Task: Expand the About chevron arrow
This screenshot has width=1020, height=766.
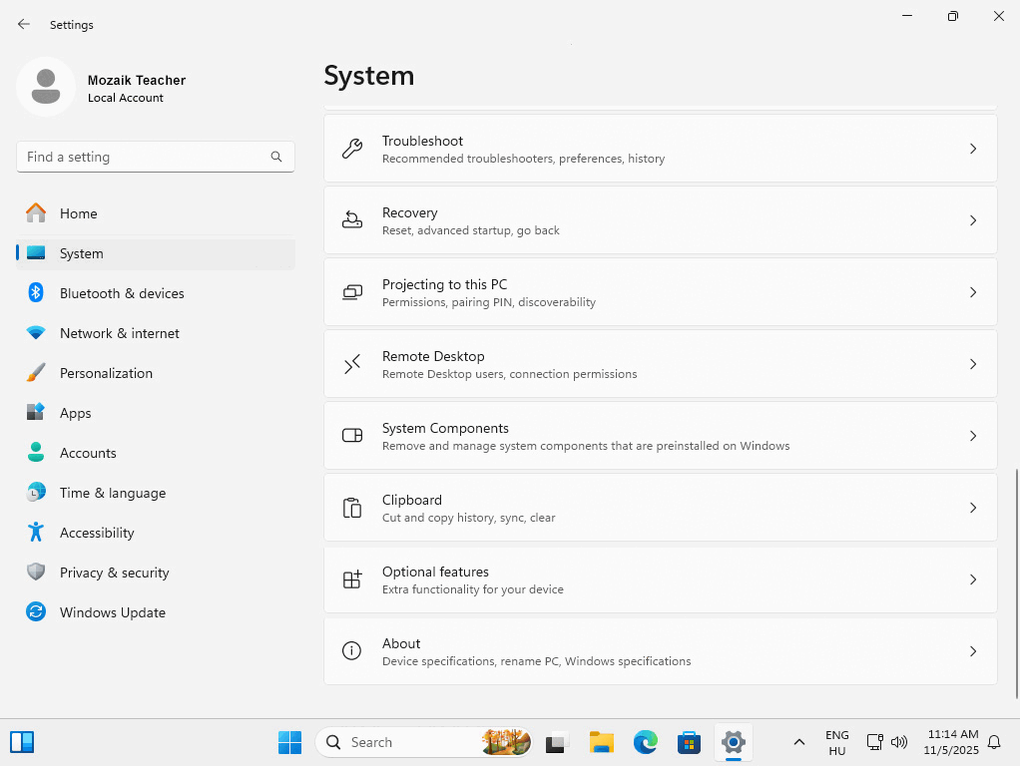Action: (973, 651)
